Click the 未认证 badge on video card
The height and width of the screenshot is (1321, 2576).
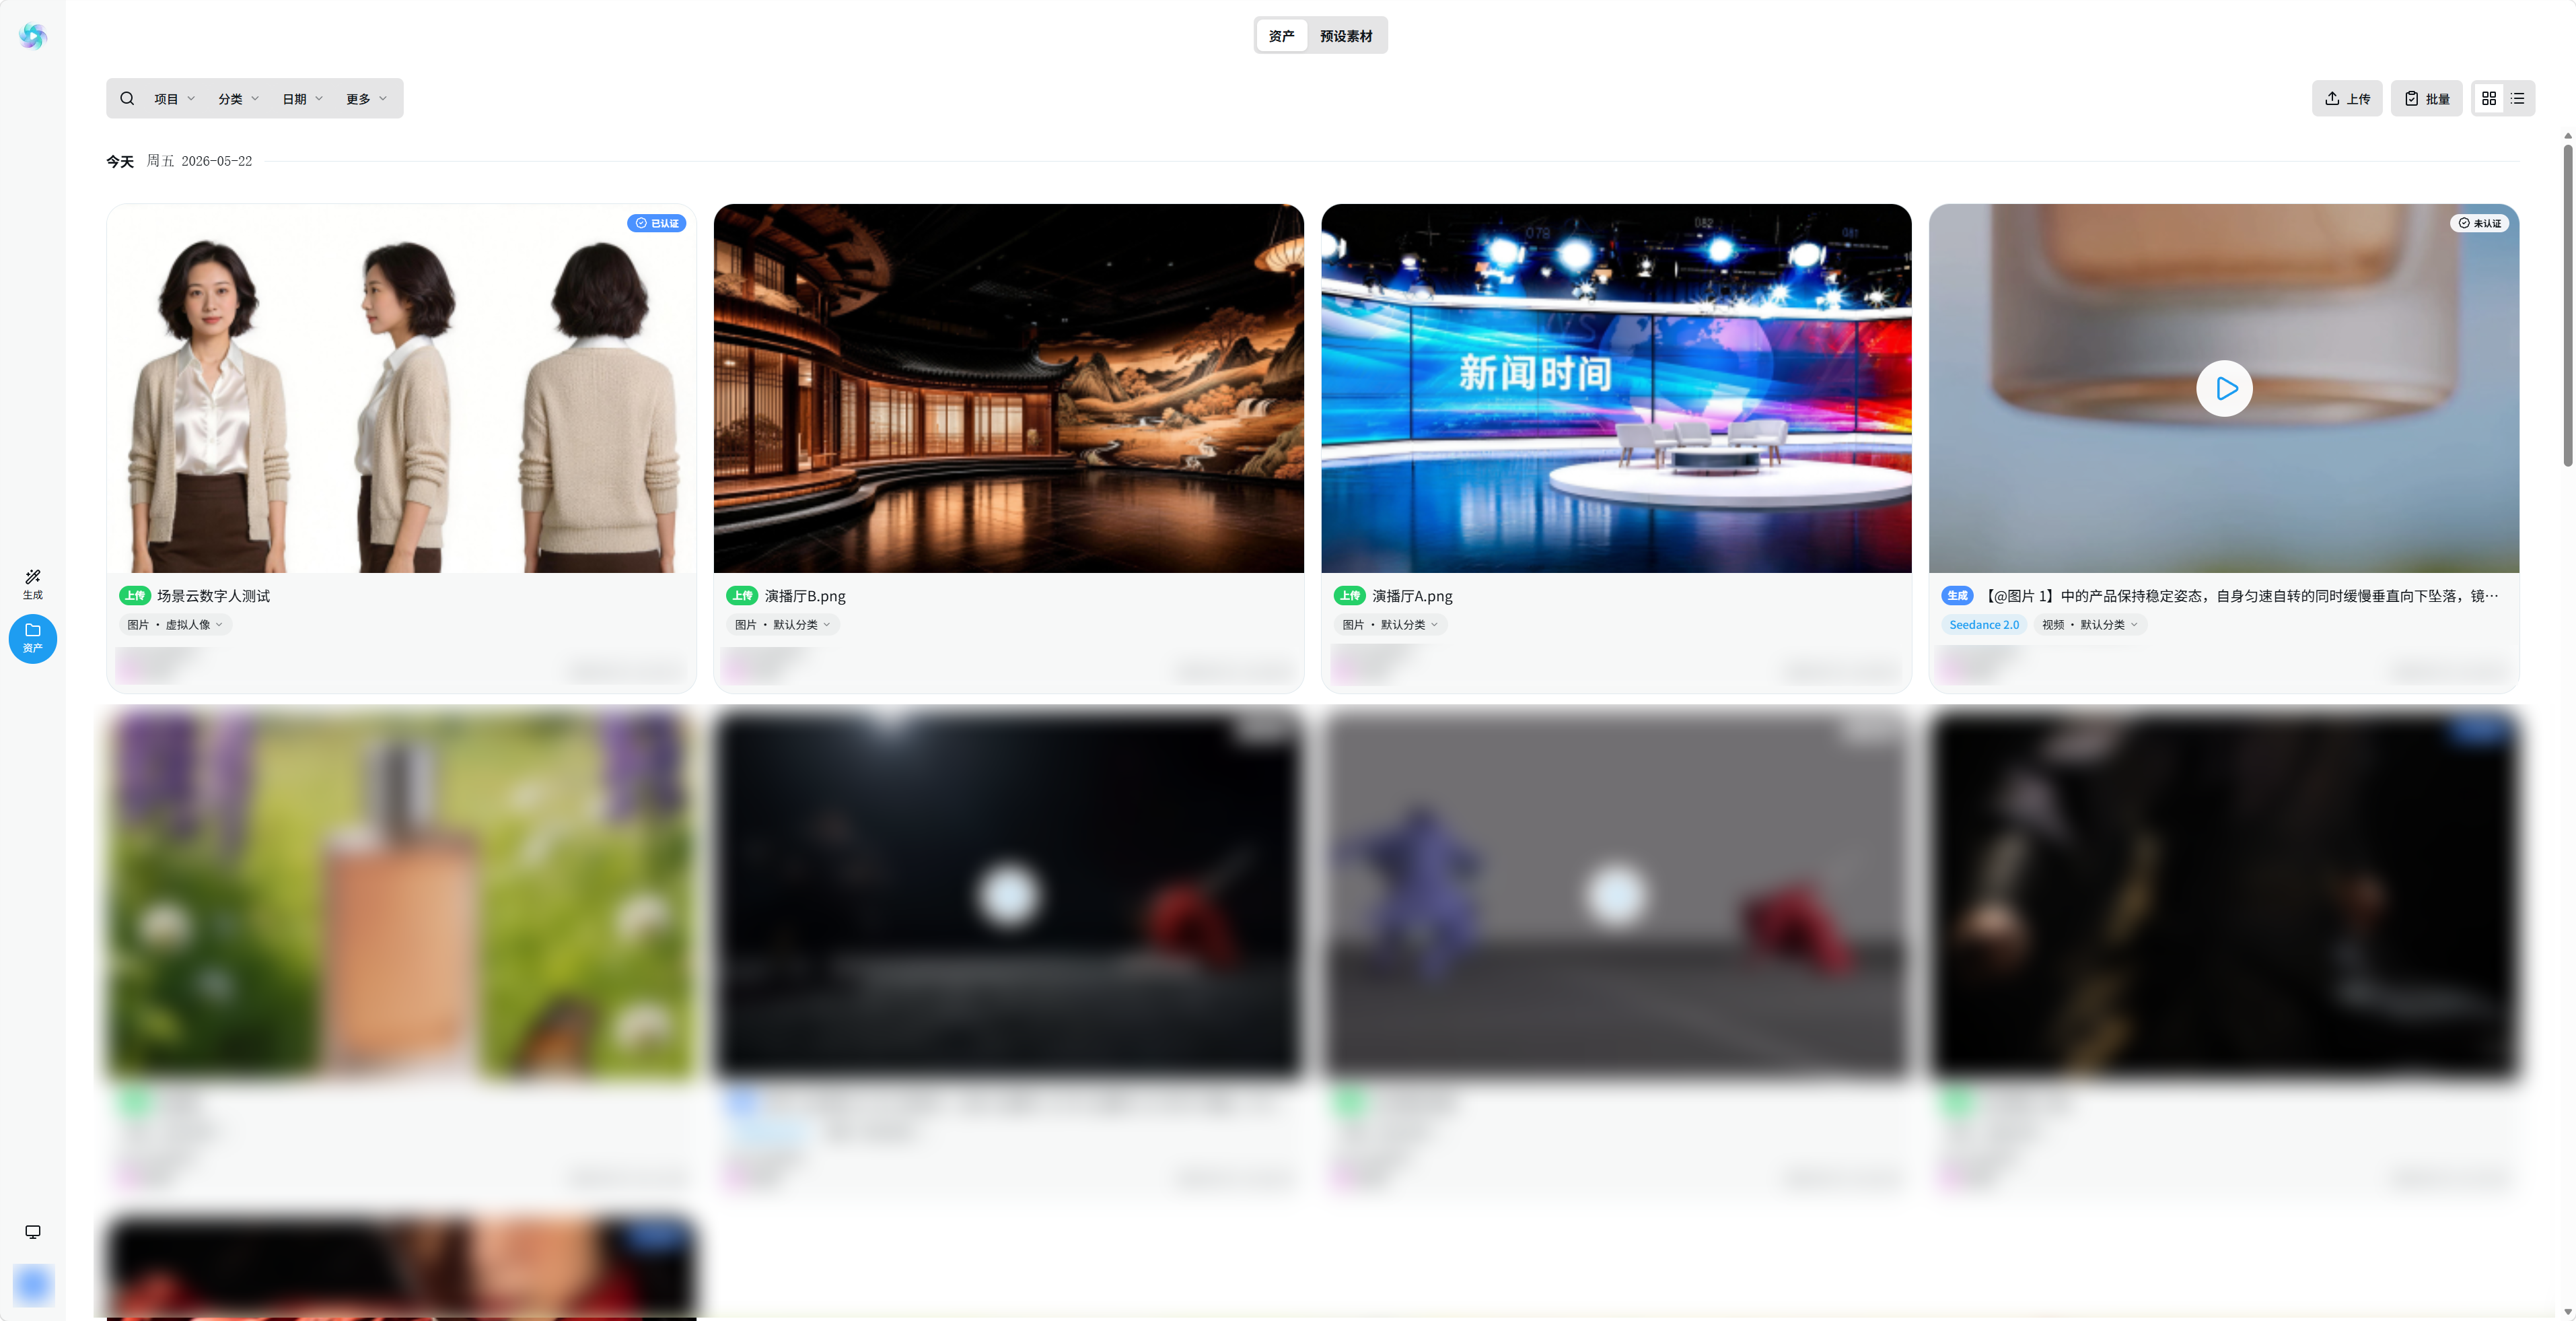(x=2480, y=222)
